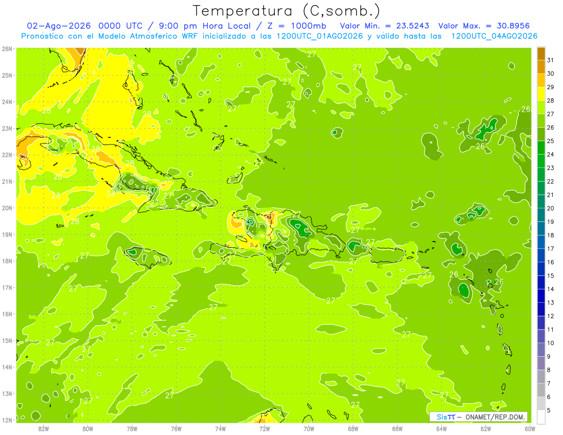Click the '24N' latitude axis label
This screenshot has width=563, height=435.
coord(7,101)
